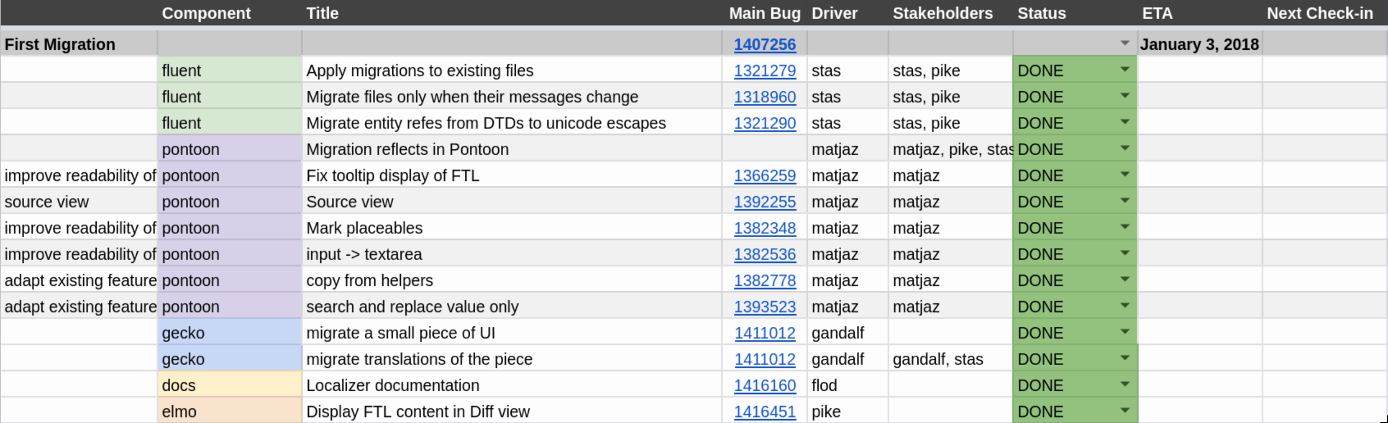Select the lowercase source view cell in first column
Viewport: 1388px width, 423px height.
pyautogui.click(x=79, y=202)
